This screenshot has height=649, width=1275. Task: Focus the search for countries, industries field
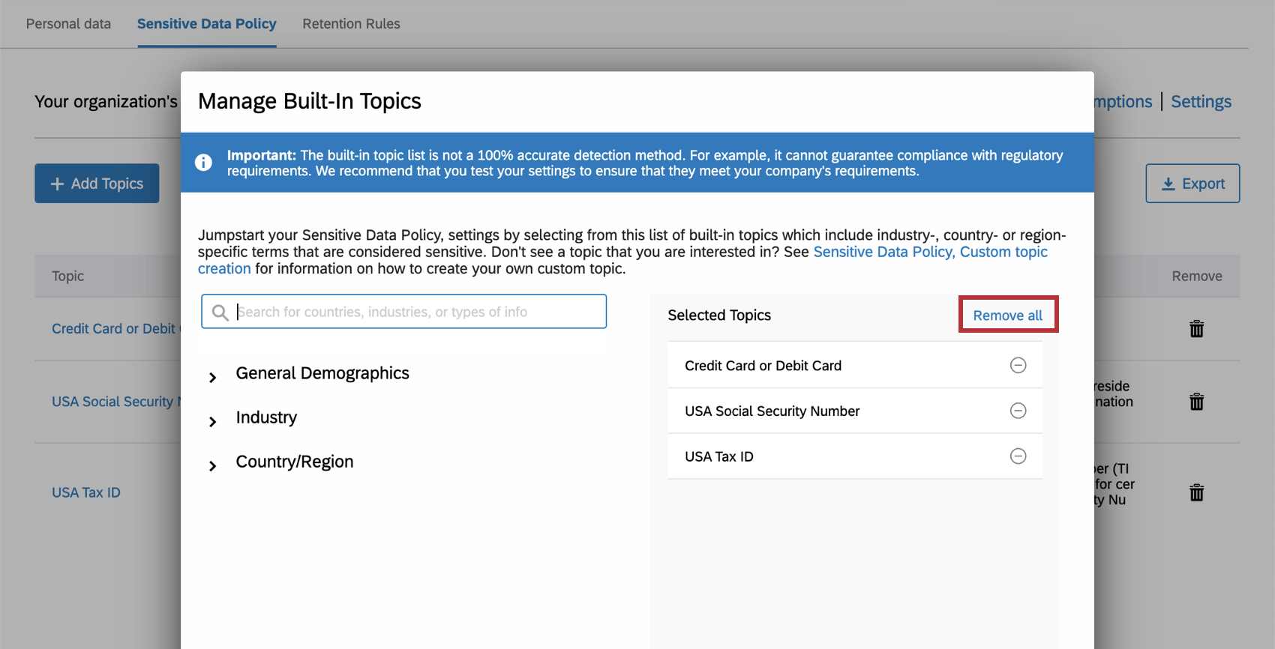(x=403, y=312)
